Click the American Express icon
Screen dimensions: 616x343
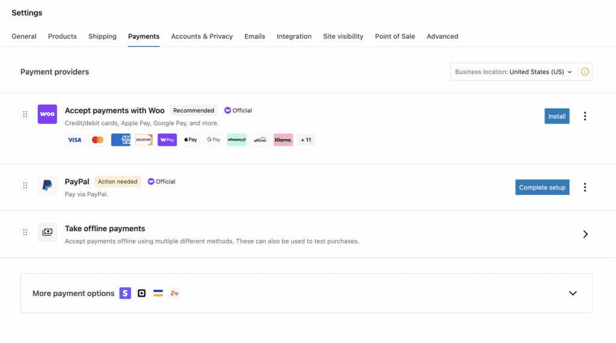click(120, 140)
